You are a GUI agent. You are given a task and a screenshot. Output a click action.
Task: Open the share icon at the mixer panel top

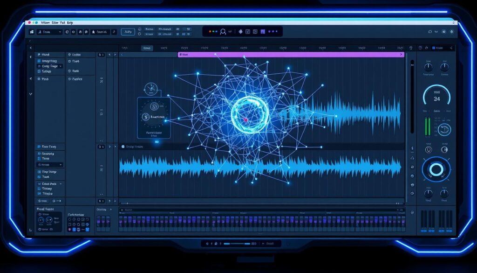click(x=451, y=48)
